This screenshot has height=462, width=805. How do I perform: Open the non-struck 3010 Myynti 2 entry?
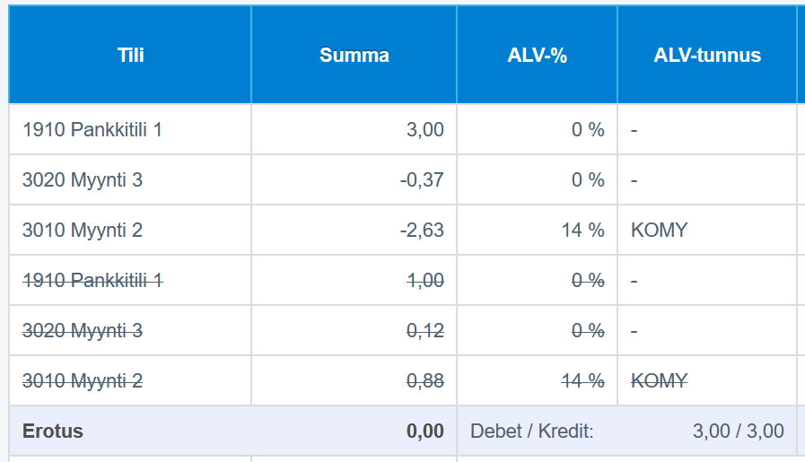point(83,231)
